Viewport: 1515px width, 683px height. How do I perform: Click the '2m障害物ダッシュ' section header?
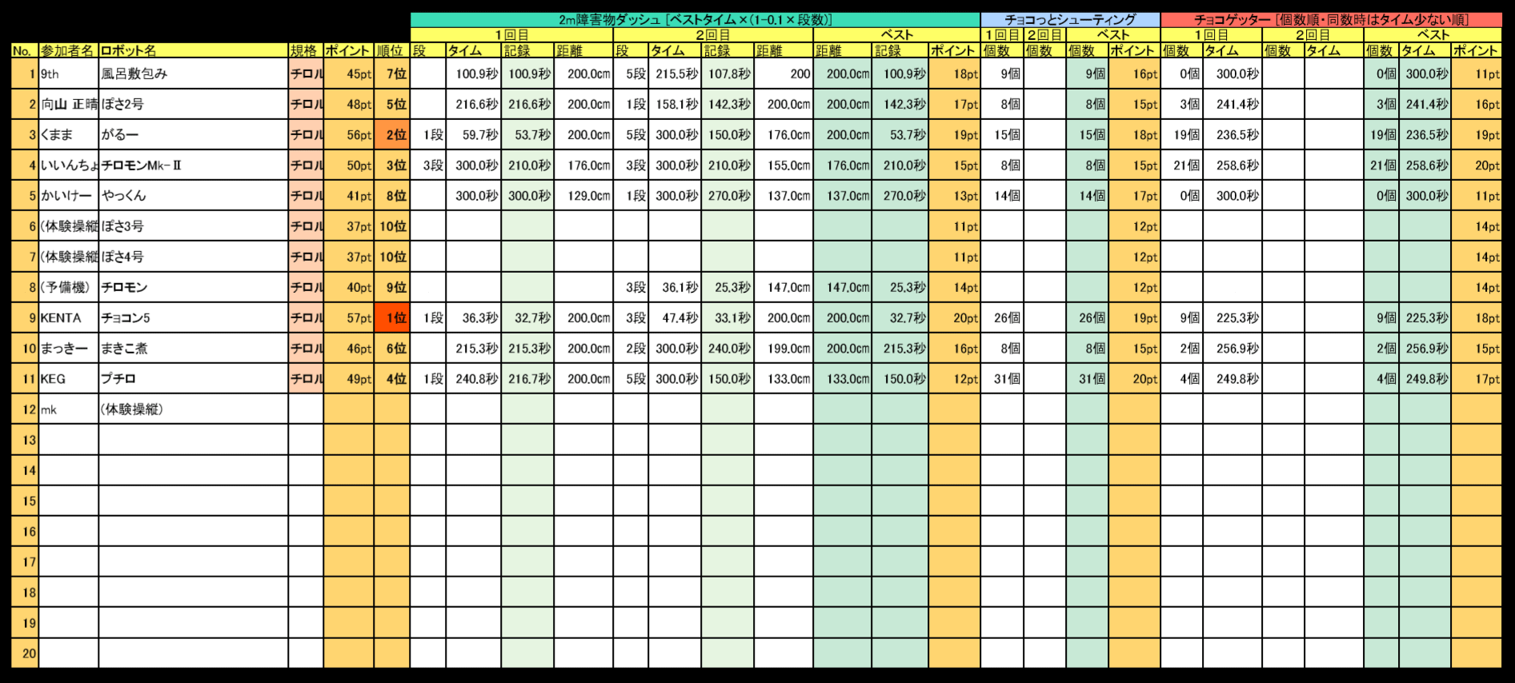coord(695,20)
